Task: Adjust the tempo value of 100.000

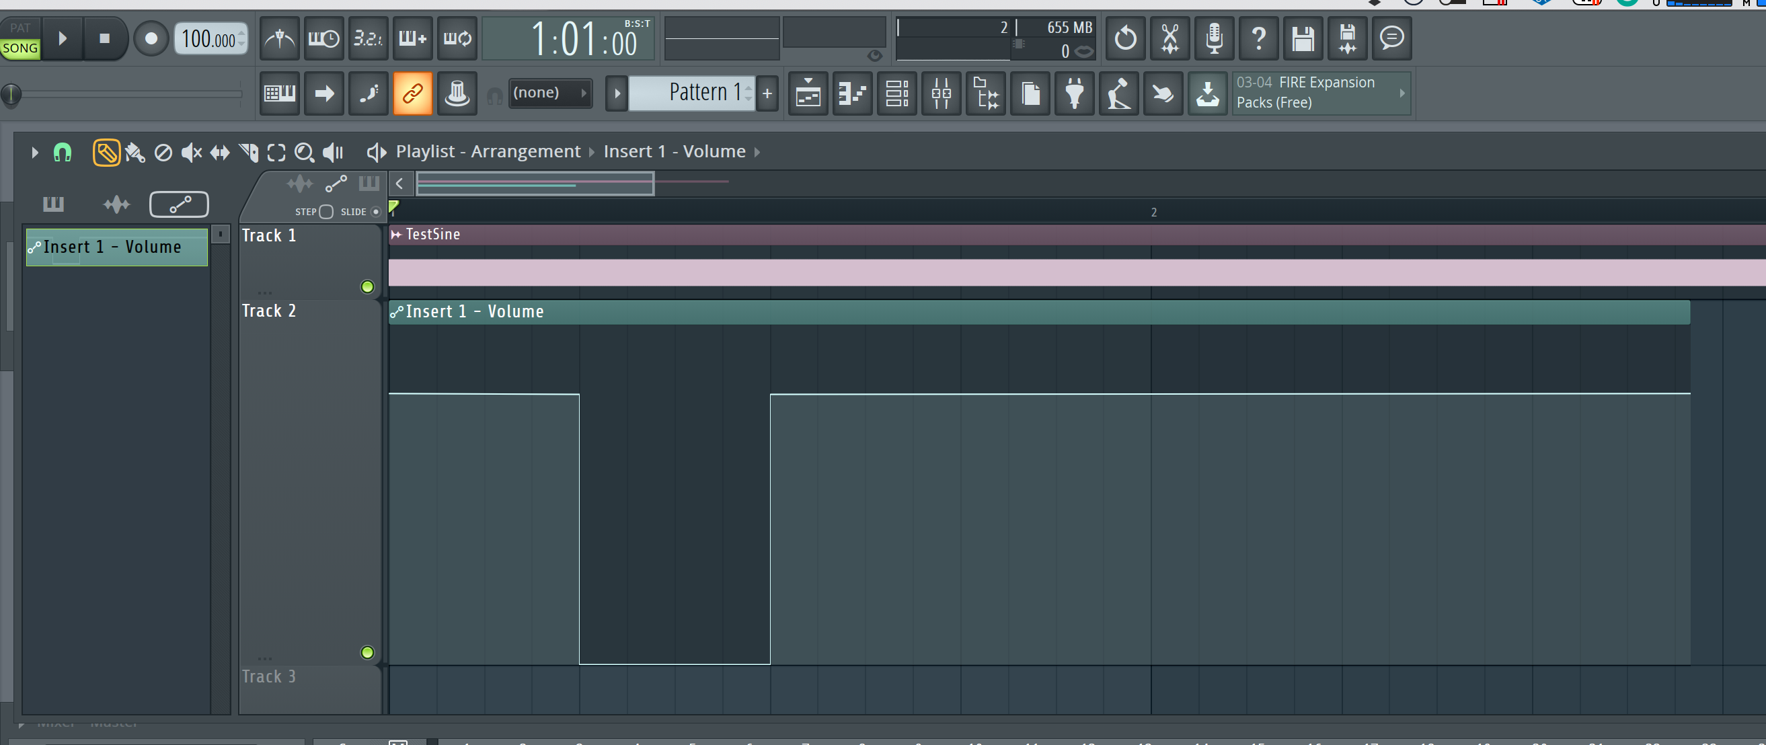Action: click(x=210, y=38)
